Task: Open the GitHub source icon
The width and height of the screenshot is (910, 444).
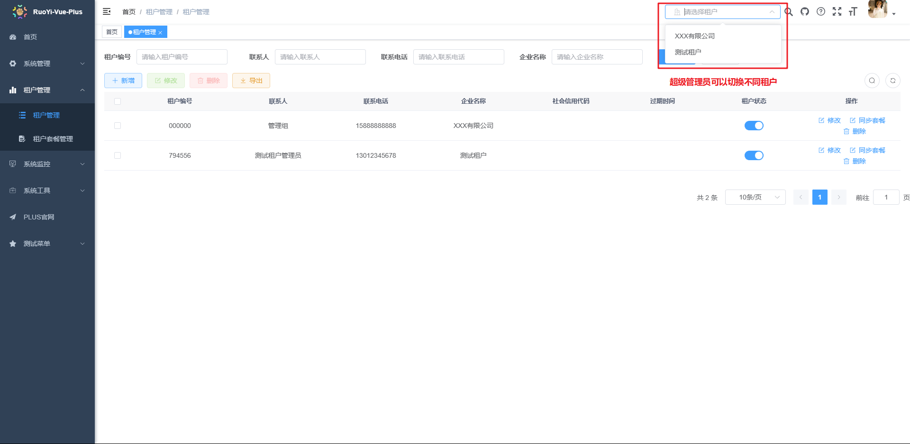Action: point(805,12)
